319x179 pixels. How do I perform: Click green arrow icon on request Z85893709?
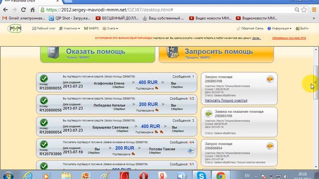coord(208,114)
